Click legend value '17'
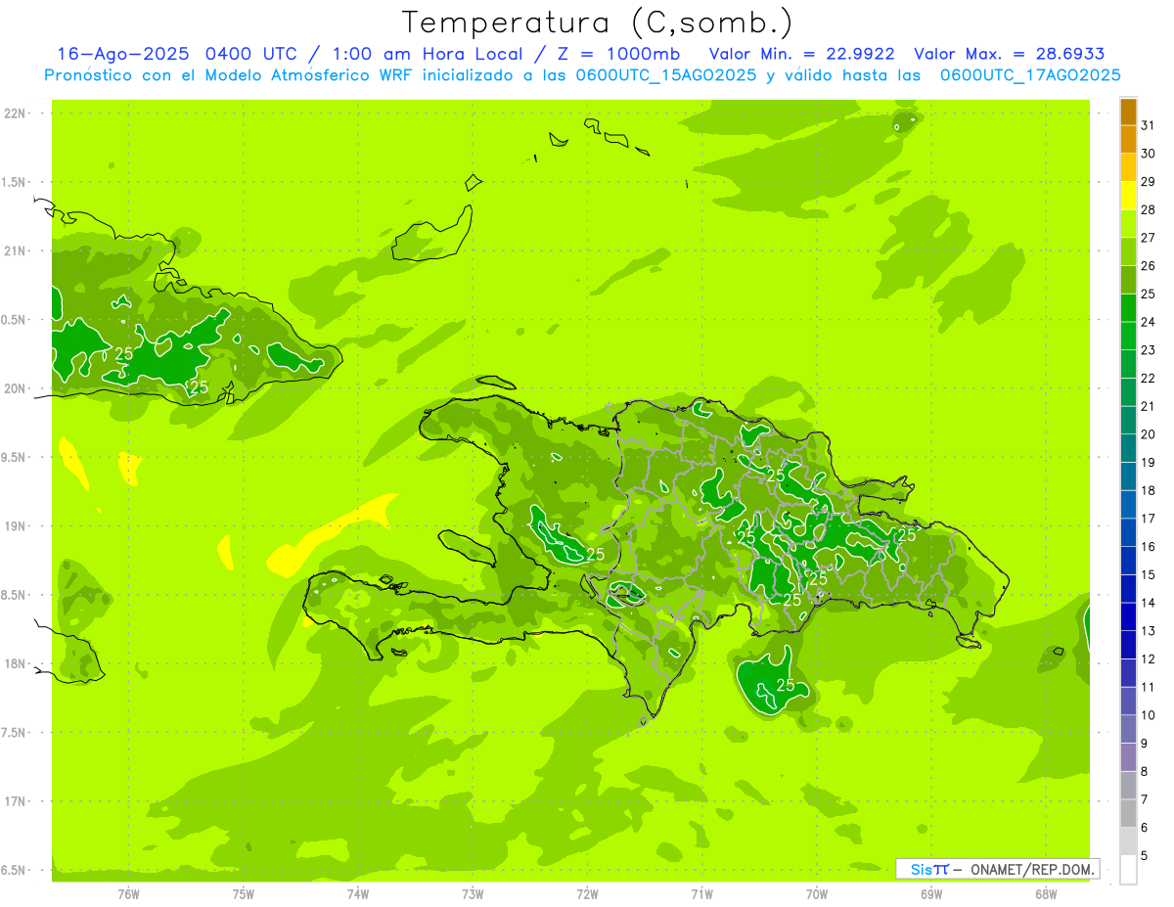 coord(1148,519)
